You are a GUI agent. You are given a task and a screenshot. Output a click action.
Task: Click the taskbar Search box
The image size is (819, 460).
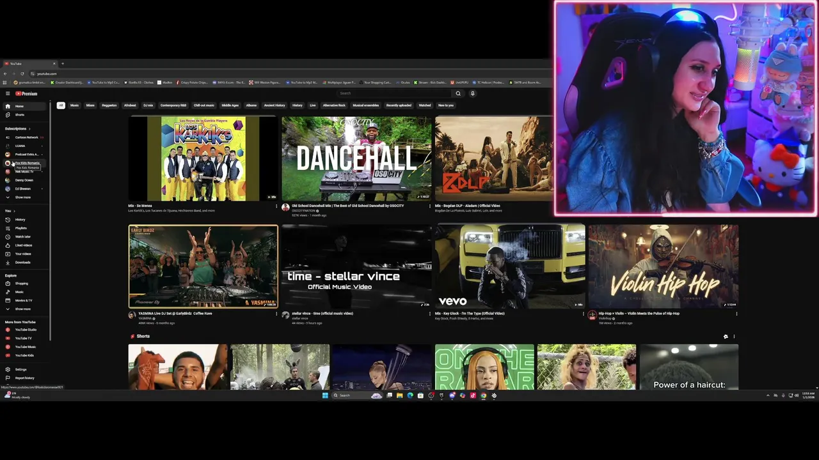point(357,395)
